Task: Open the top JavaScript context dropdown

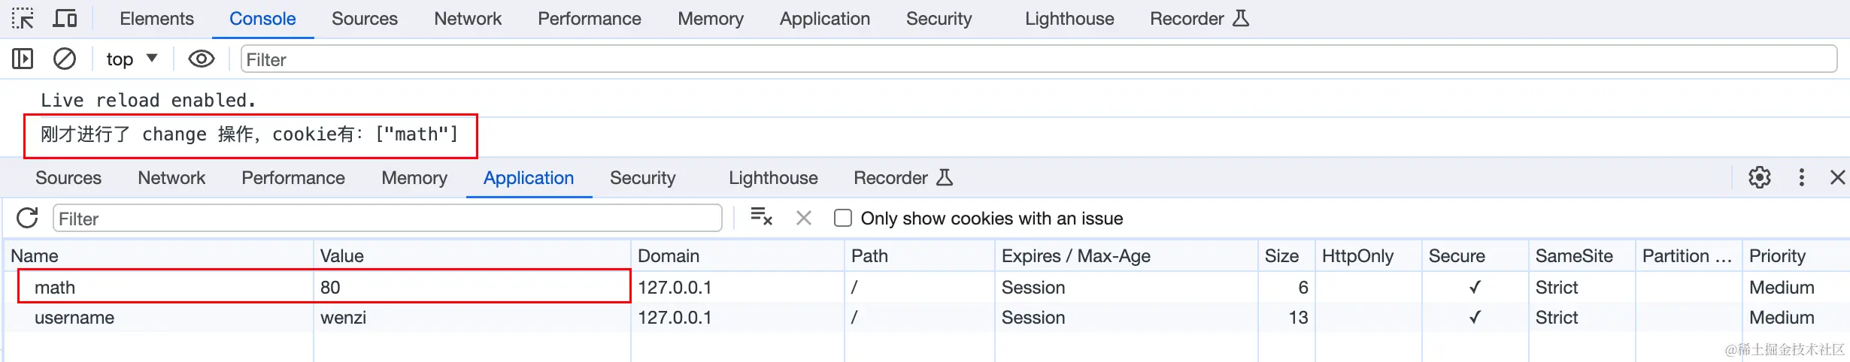Action: pos(132,59)
